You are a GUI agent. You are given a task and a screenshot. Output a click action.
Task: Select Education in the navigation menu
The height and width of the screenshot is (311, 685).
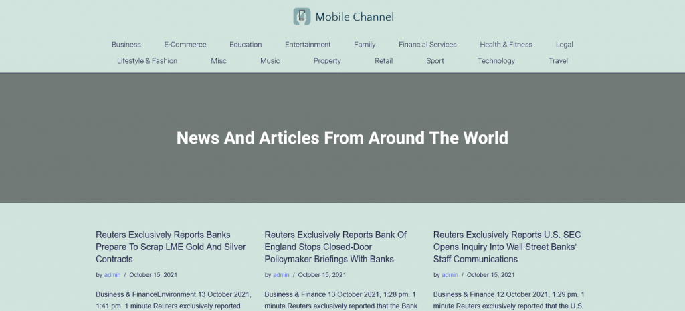pyautogui.click(x=246, y=45)
